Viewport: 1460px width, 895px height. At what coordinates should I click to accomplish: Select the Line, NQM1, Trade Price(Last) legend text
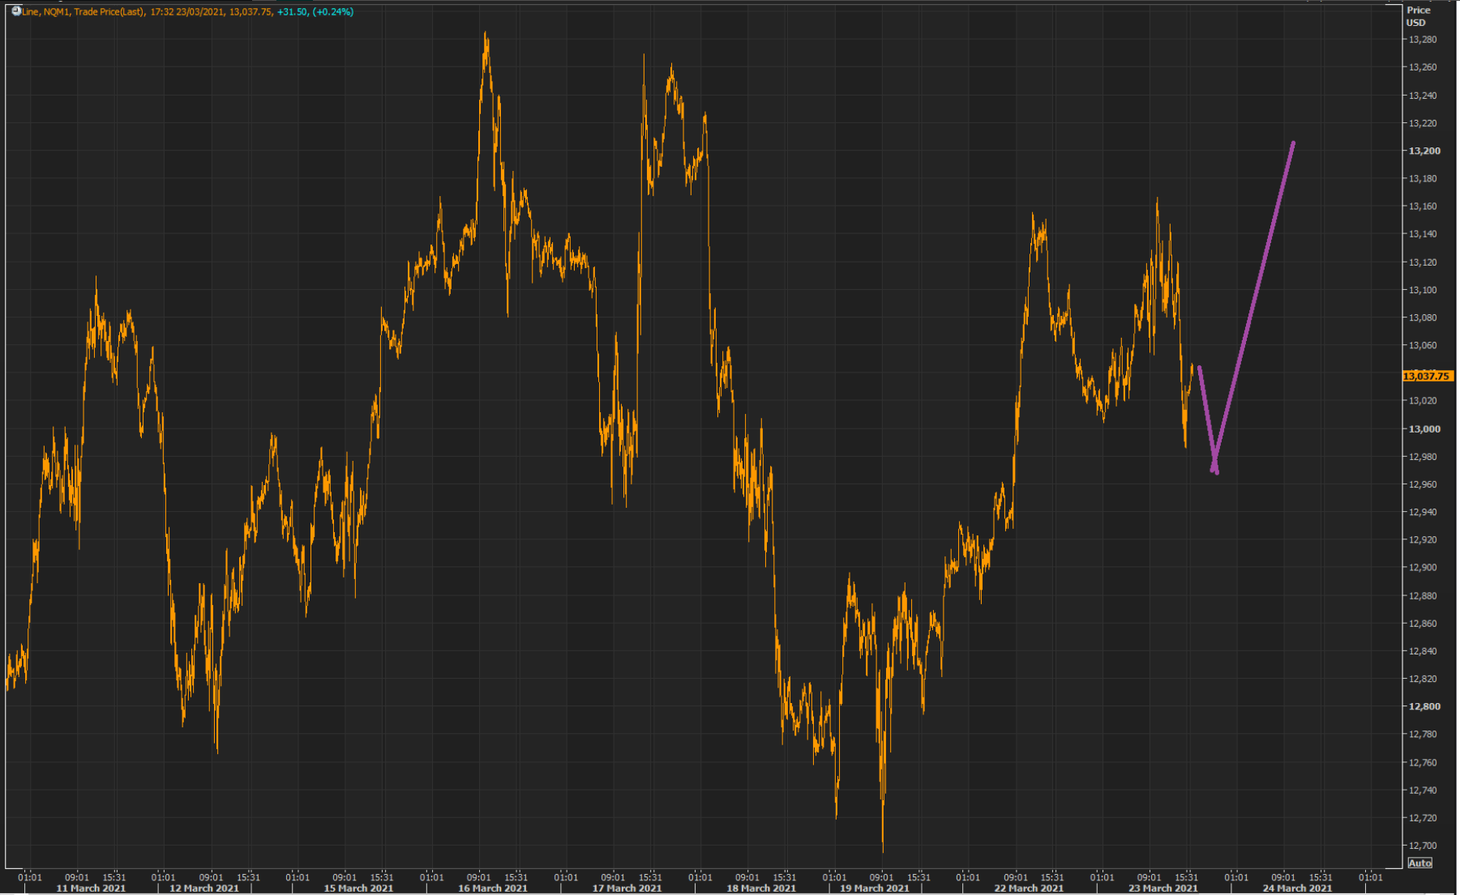click(83, 12)
